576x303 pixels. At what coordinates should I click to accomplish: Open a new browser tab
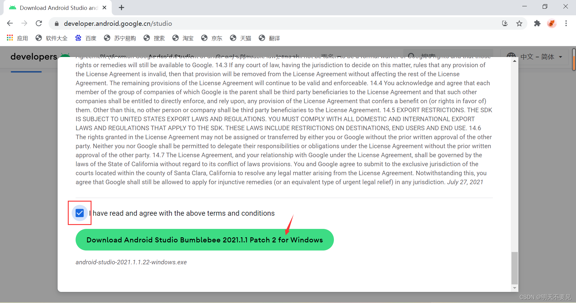pyautogui.click(x=121, y=7)
